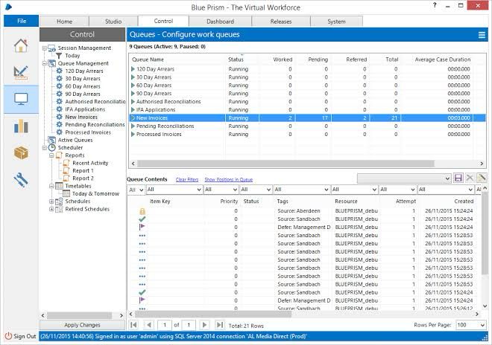This screenshot has height=345, width=492.
Task: Click the queue contents vertical scrollbar
Action: [485, 253]
